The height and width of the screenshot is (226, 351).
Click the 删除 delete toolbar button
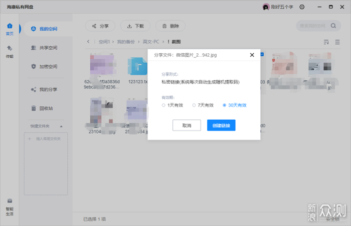[170, 26]
